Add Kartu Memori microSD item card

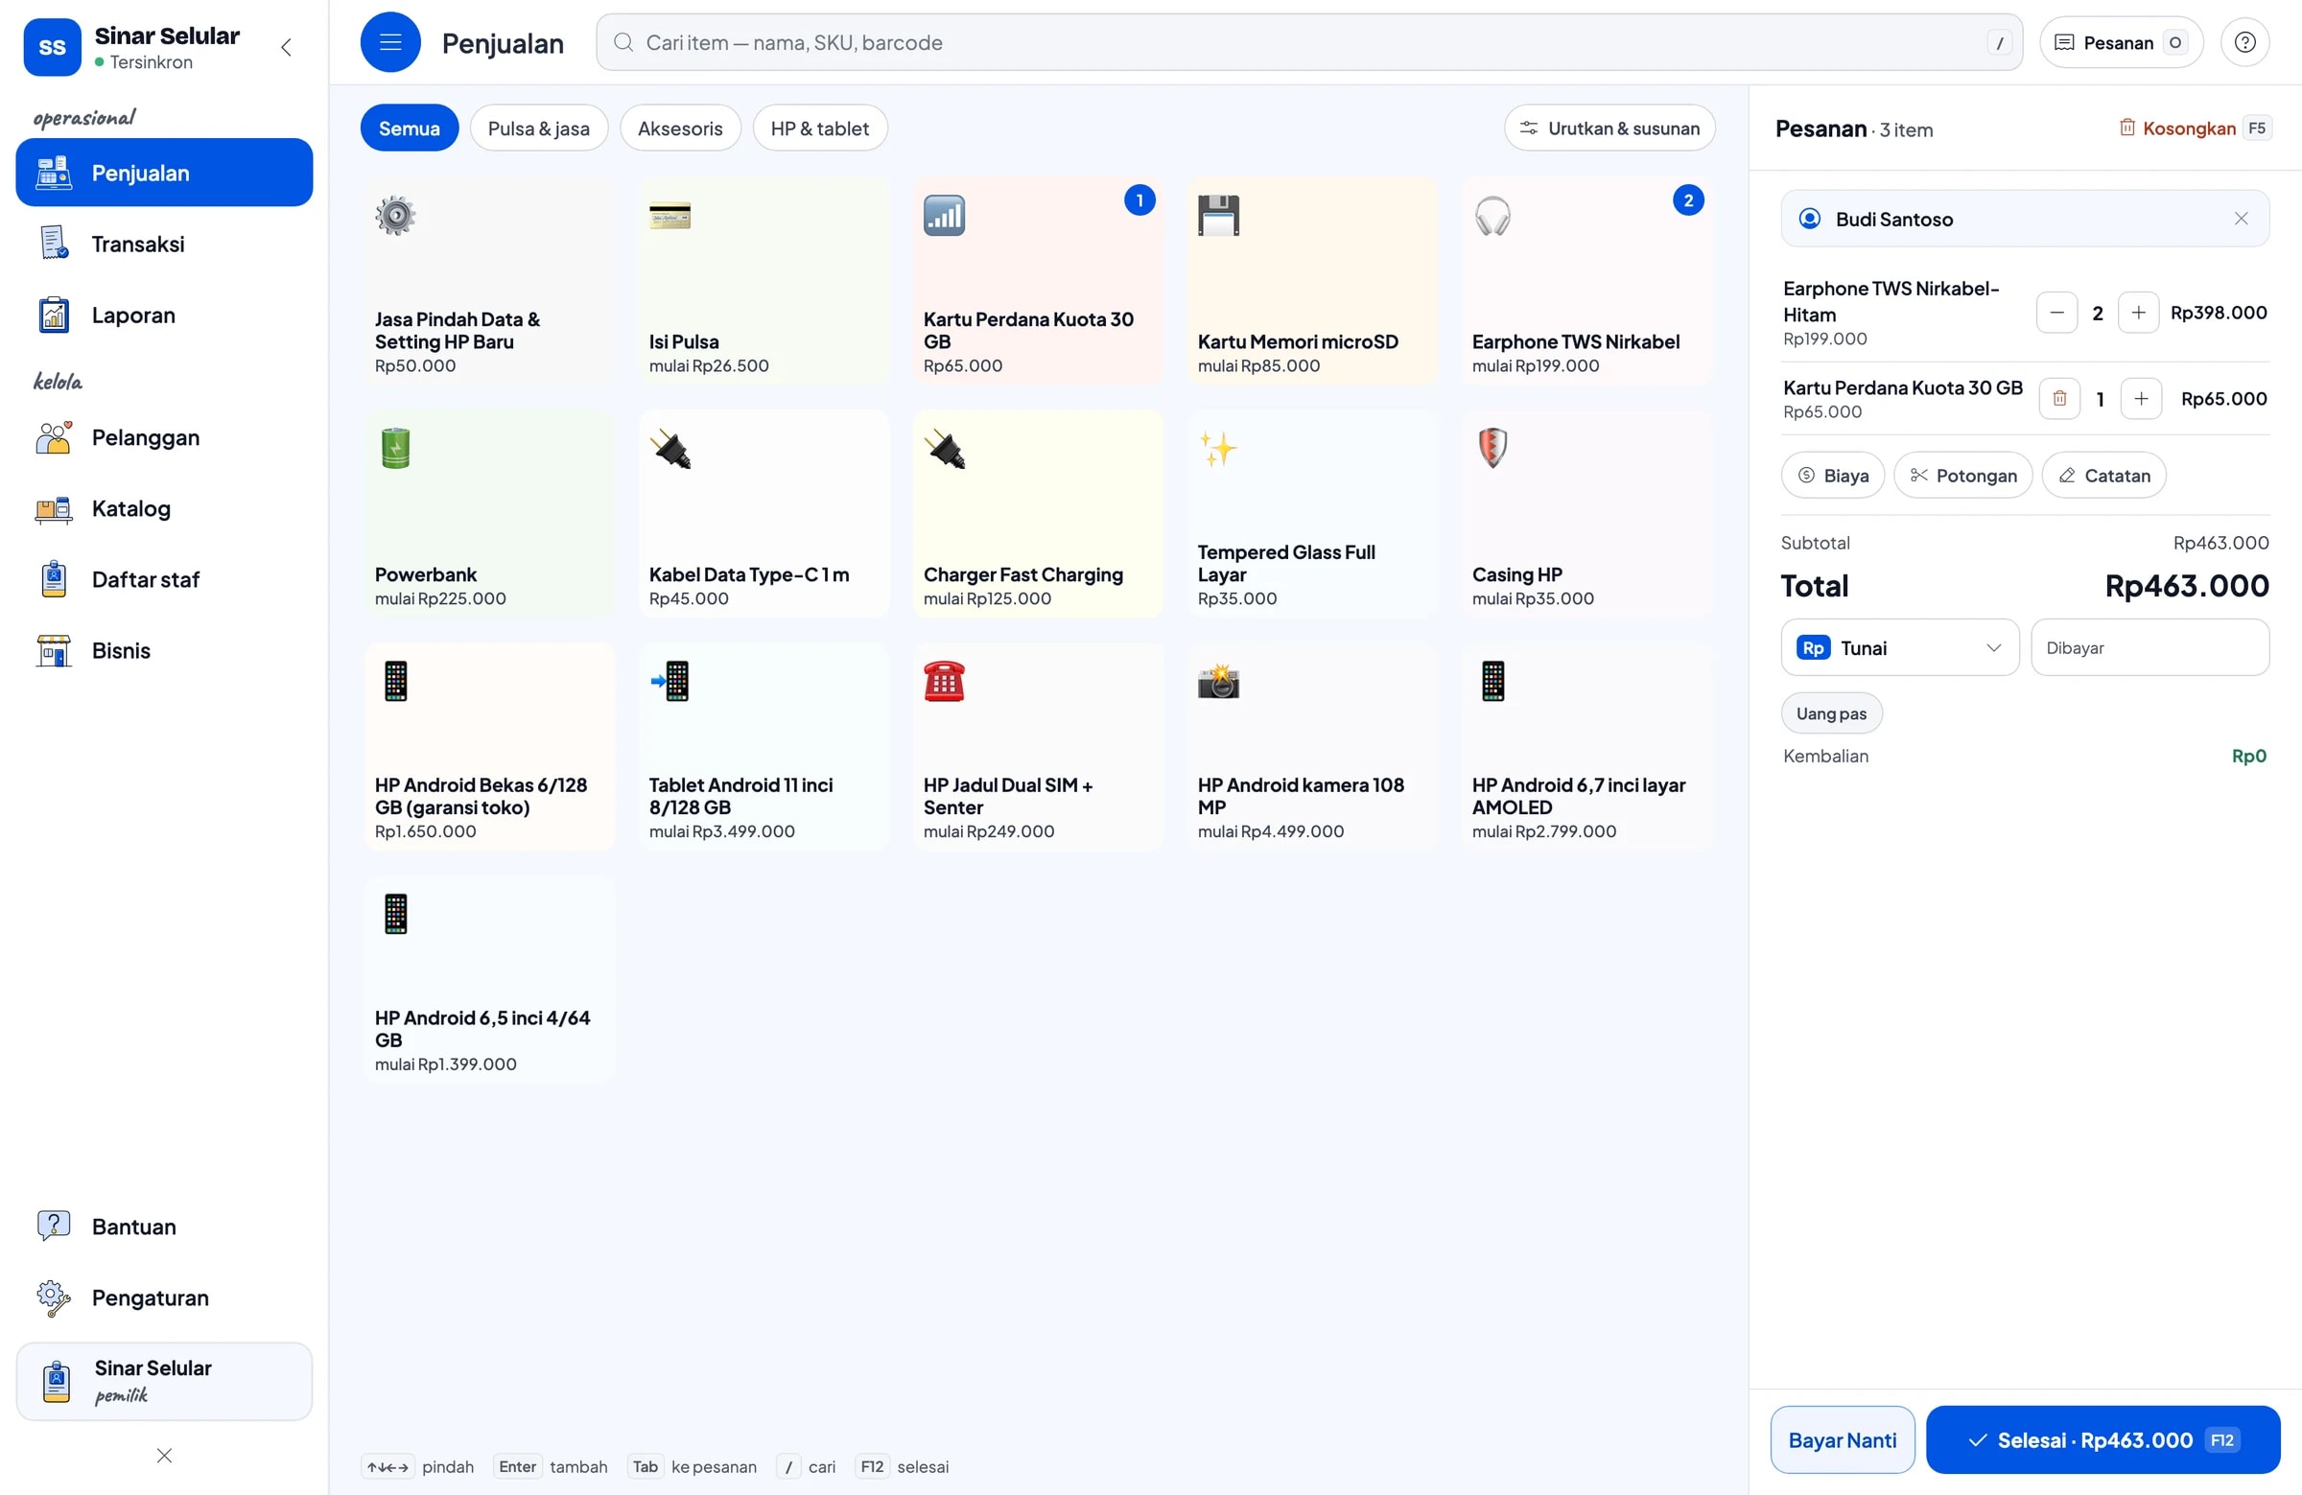pos(1312,281)
